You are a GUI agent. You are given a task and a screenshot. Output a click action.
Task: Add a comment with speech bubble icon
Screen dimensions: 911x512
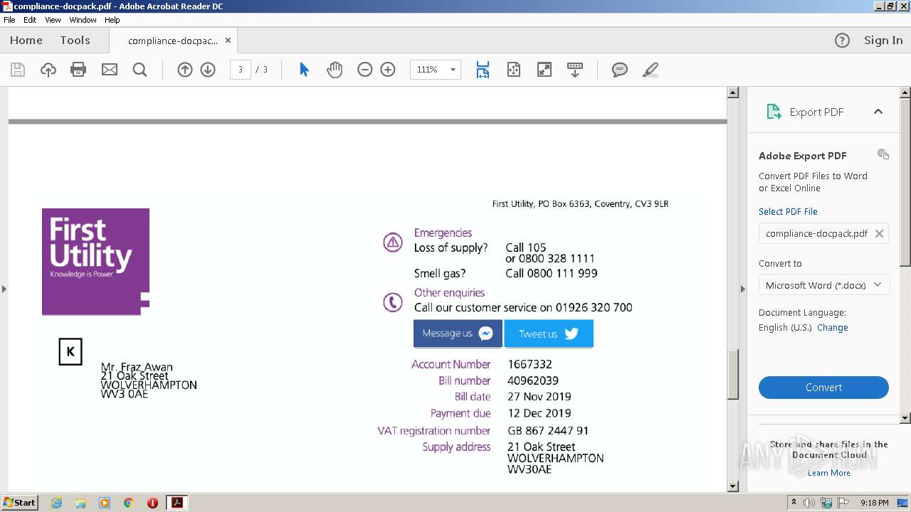tap(620, 70)
